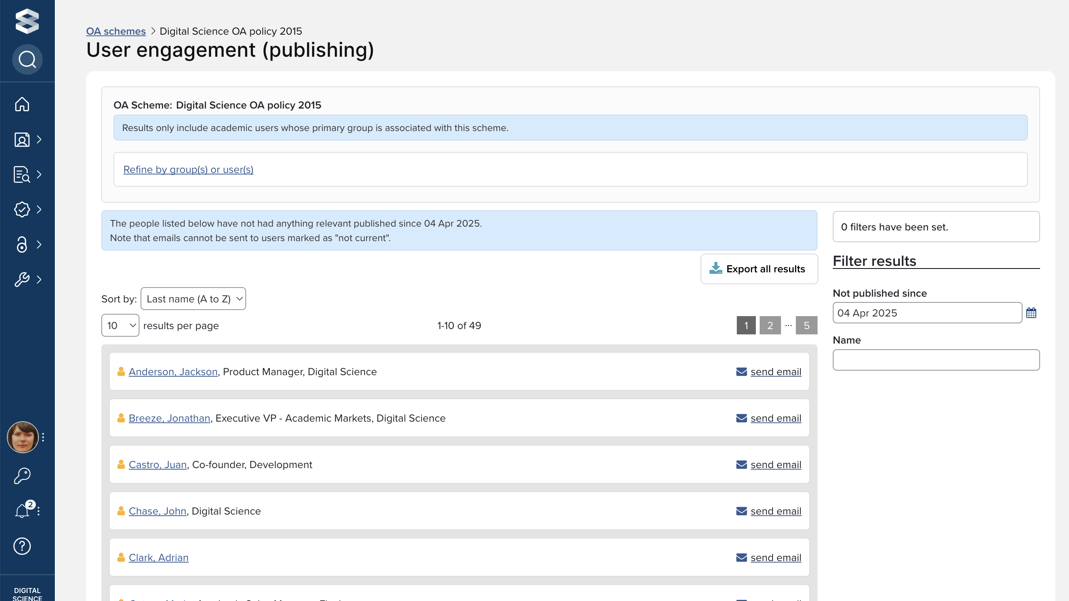The height and width of the screenshot is (601, 1069).
Task: Send email to Breeze, Jonathan
Action: click(x=775, y=418)
